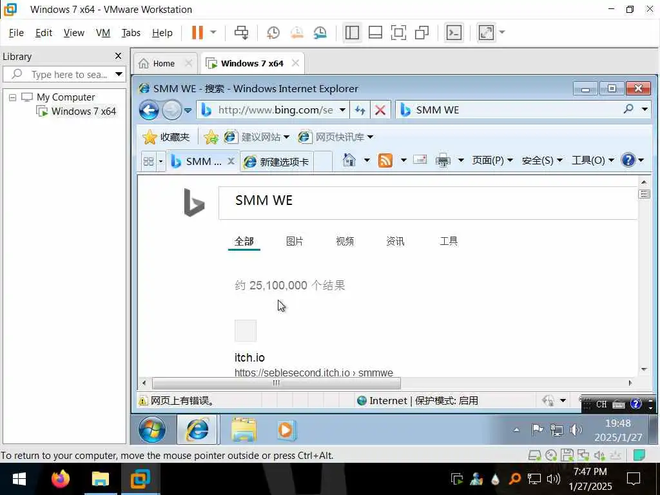Screen dimensions: 660x495
Task: Stop loading the page in IE
Action: (380, 110)
